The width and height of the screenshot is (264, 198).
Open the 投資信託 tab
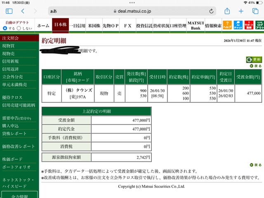click(x=144, y=26)
